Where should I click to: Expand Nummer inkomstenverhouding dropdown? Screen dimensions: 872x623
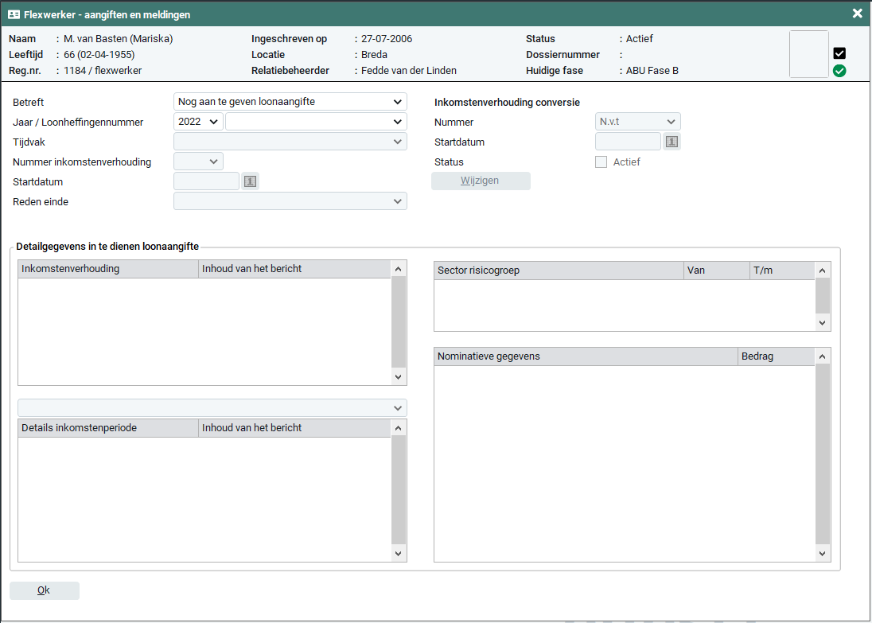pos(198,162)
